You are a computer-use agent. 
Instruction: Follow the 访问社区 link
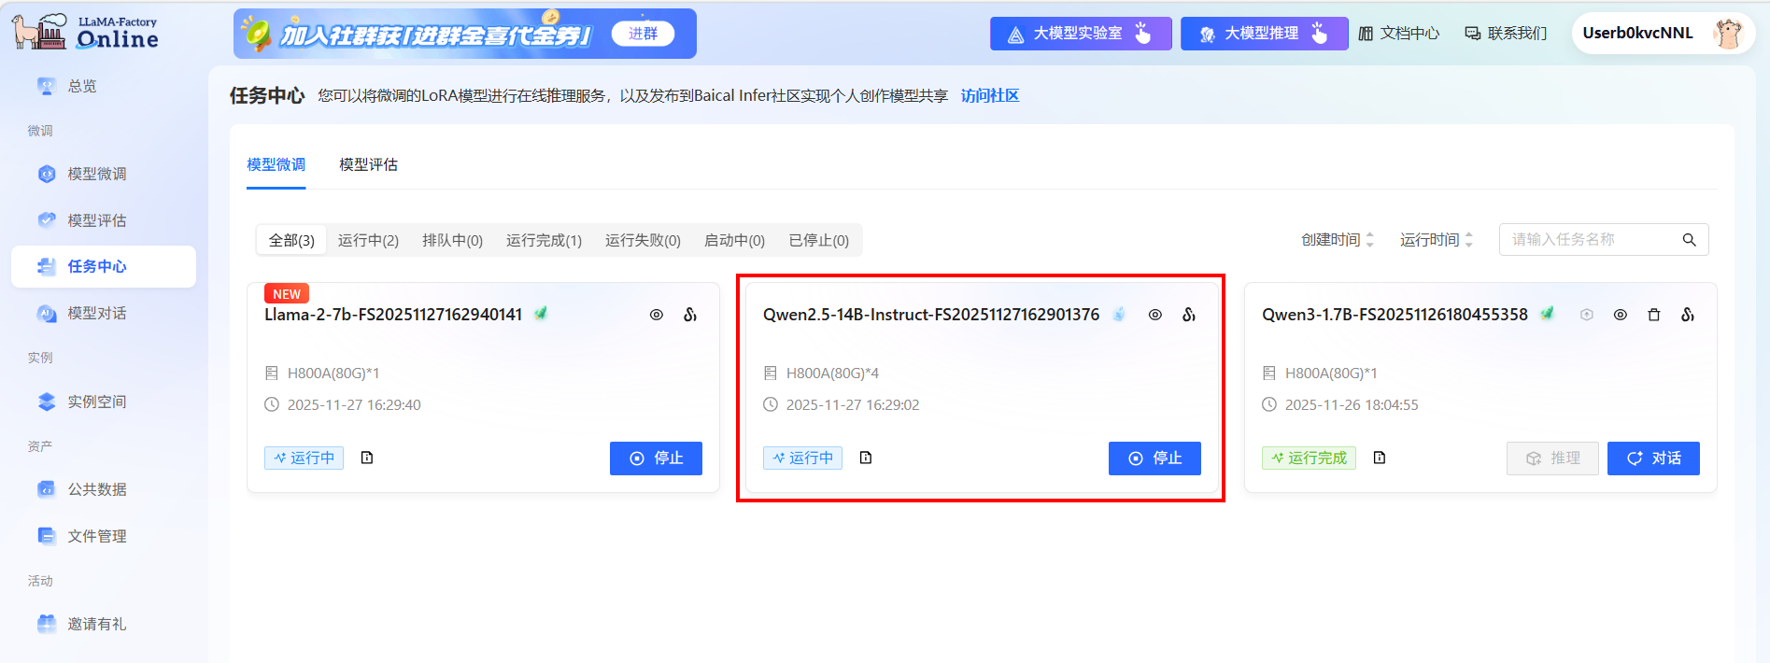click(990, 95)
